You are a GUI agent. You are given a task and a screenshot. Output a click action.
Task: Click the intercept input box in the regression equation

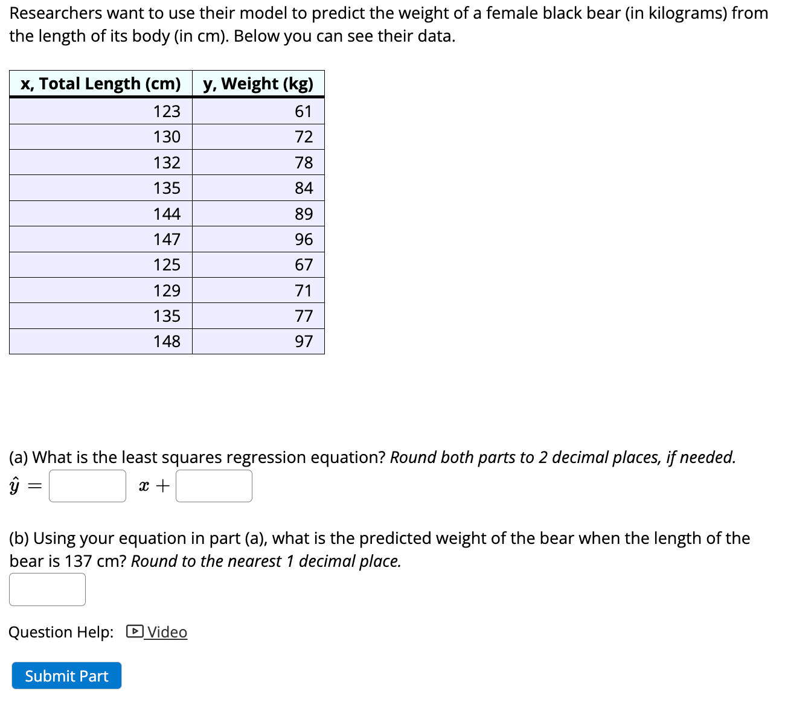214,485
